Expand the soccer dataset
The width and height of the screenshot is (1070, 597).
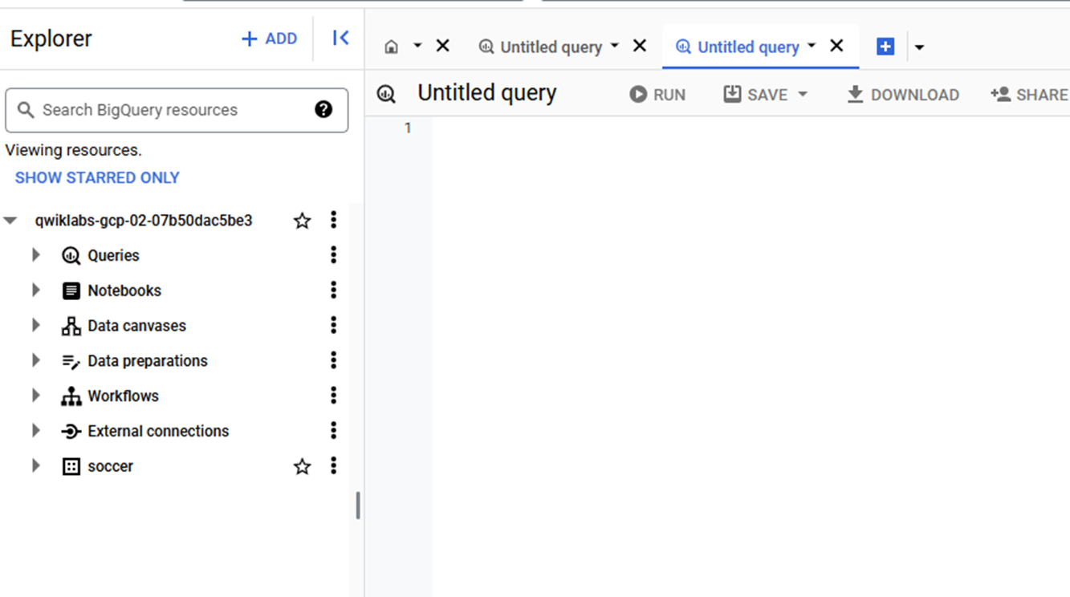[x=35, y=466]
